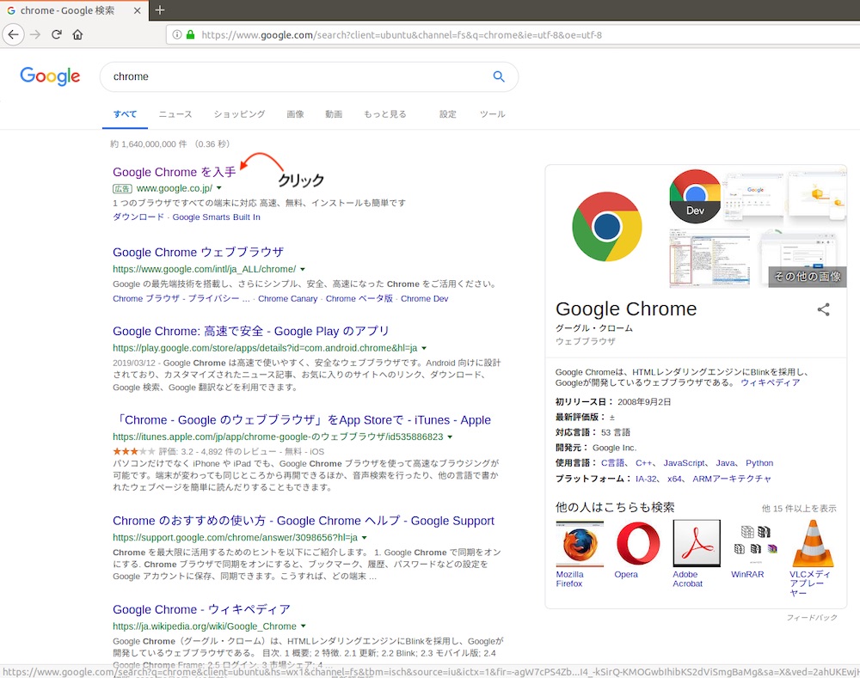
Task: Click the Java language link
Action: tap(725, 463)
